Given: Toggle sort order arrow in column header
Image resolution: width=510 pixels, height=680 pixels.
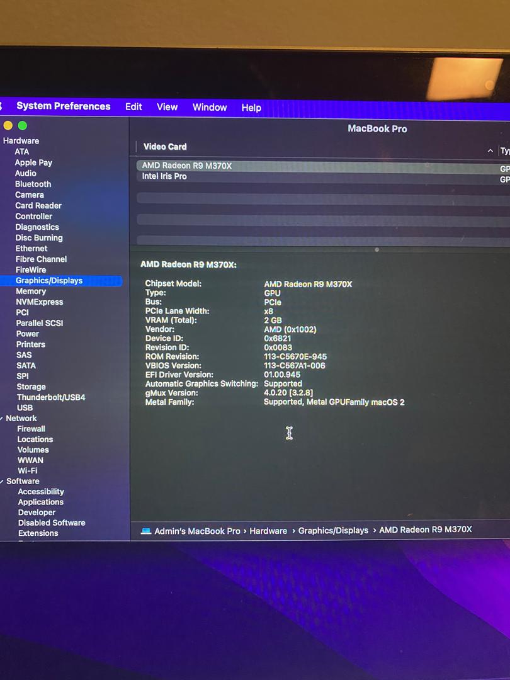Looking at the screenshot, I should click(490, 150).
